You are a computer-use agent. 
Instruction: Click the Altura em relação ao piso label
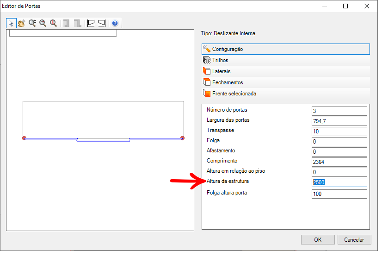pyautogui.click(x=236, y=171)
